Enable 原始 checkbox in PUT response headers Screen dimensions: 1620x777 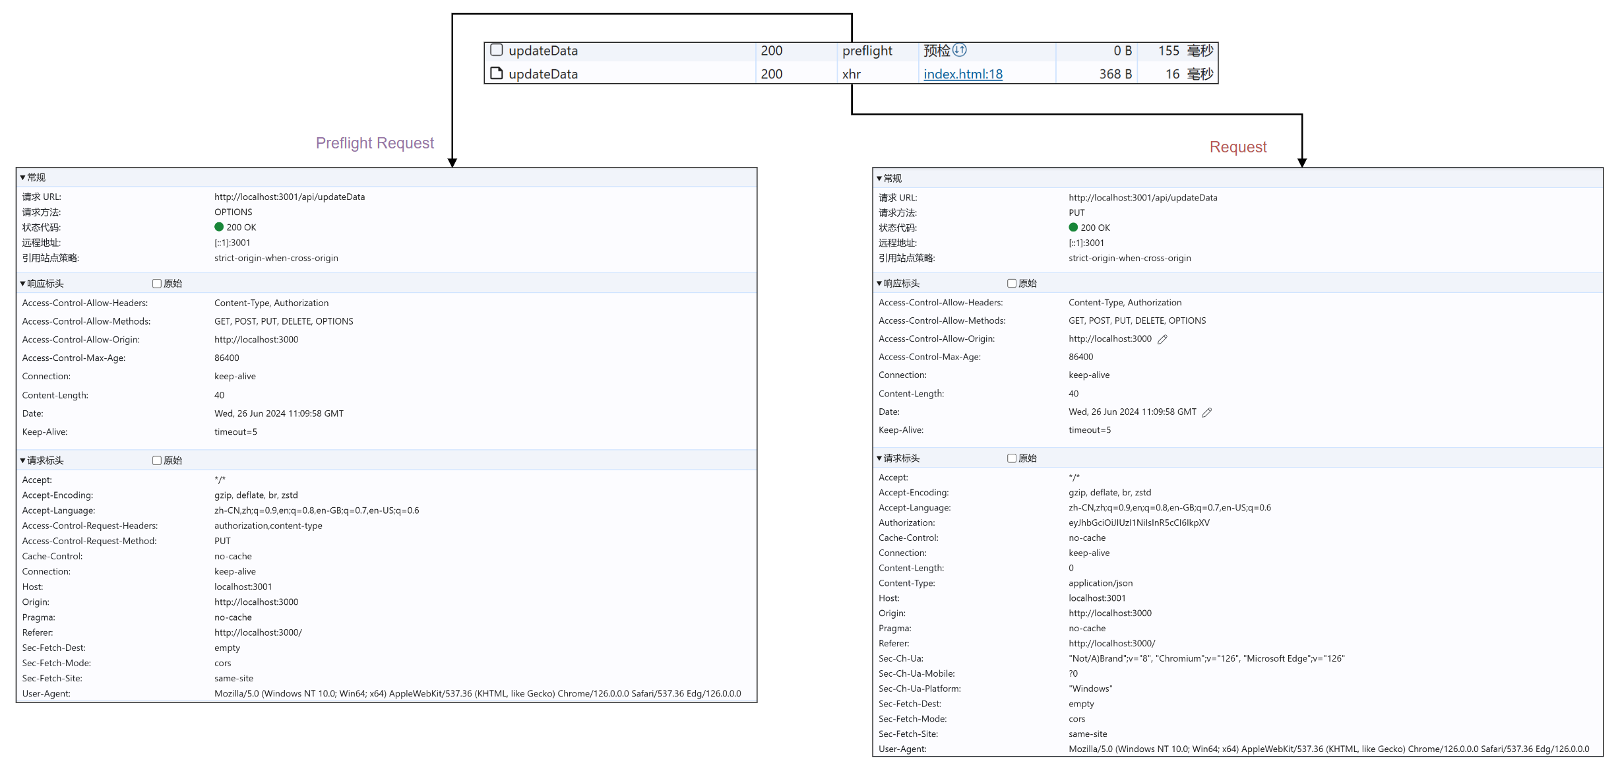pyautogui.click(x=1012, y=284)
